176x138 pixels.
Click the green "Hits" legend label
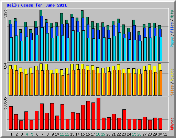172,14
